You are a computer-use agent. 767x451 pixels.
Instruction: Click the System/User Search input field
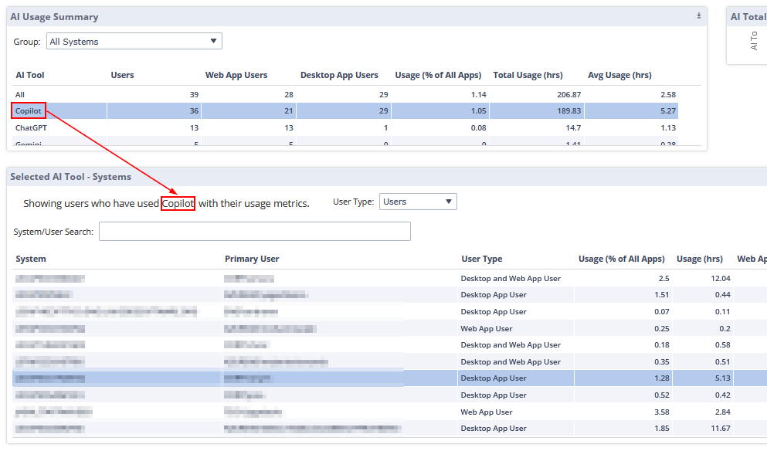click(254, 232)
